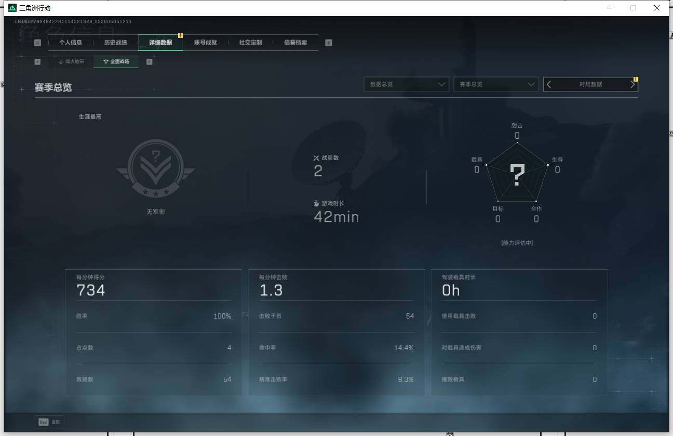Click the 14.4% 命中率 value
Viewport: 673px width, 436px height.
pos(404,348)
